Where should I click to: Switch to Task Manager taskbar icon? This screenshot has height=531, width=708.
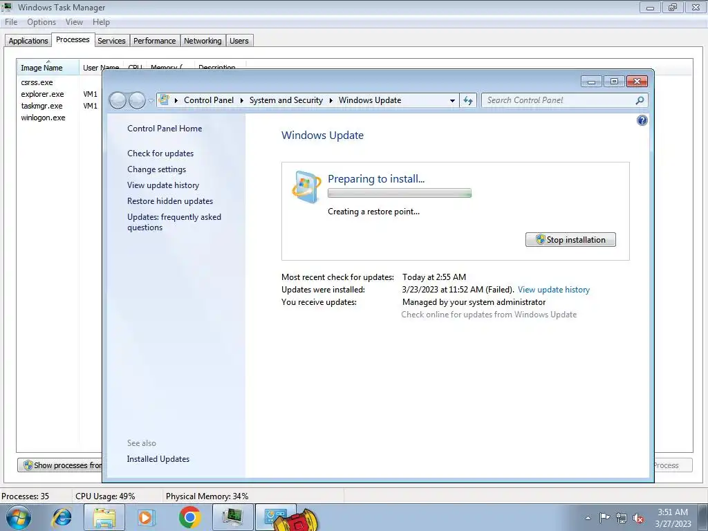click(x=232, y=517)
